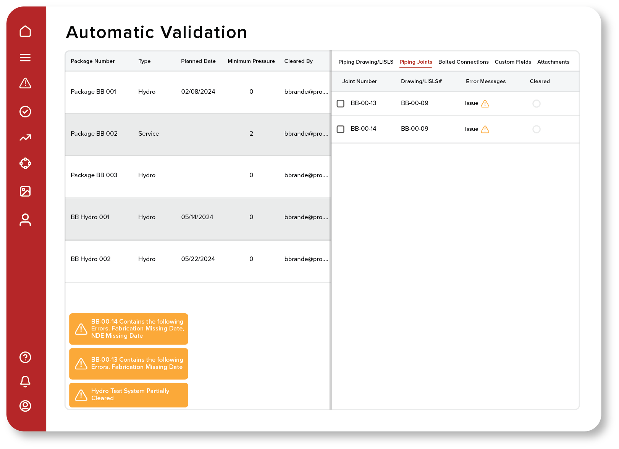
Task: Open the trends chart icon in the sidebar
Action: (x=25, y=138)
